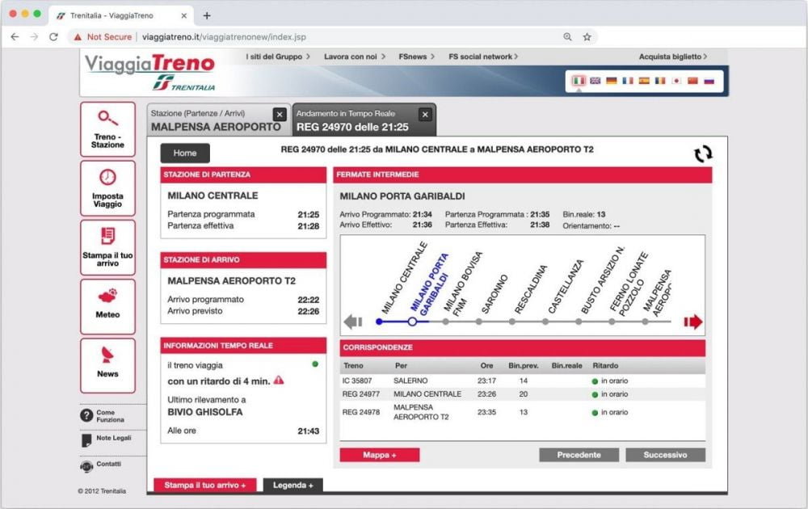The image size is (808, 509).
Task: Refresh the train status with circular arrows icon
Action: (703, 151)
